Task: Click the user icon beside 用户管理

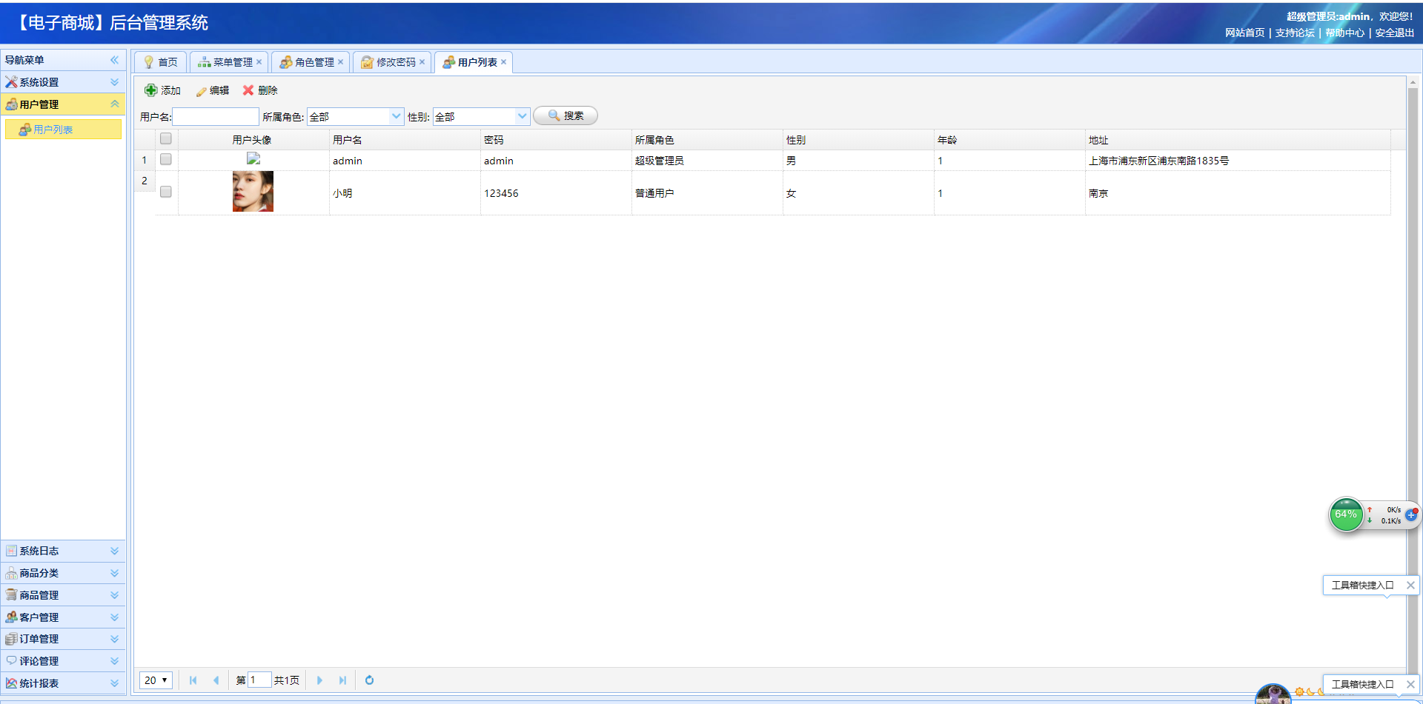Action: tap(11, 104)
